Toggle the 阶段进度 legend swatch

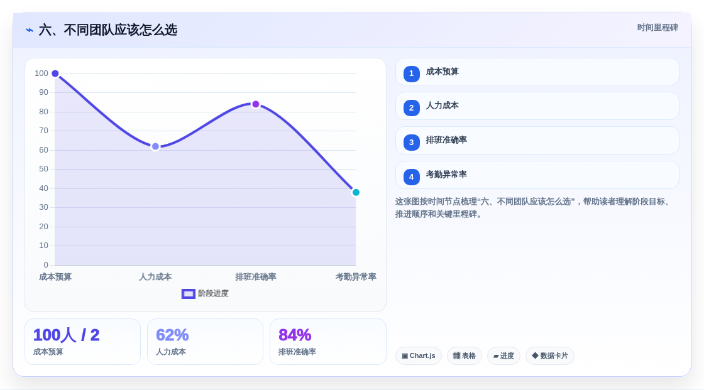pyautogui.click(x=188, y=293)
